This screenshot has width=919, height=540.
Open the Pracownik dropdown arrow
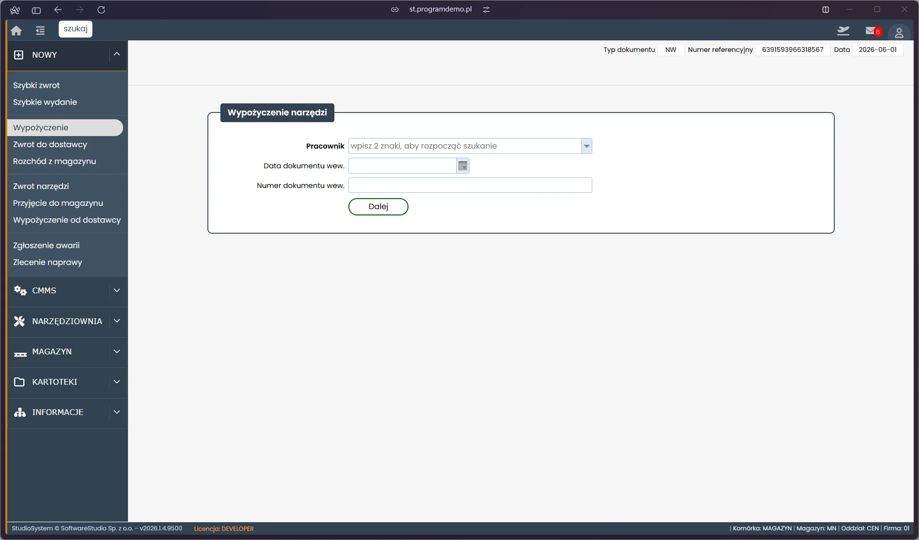coord(587,146)
